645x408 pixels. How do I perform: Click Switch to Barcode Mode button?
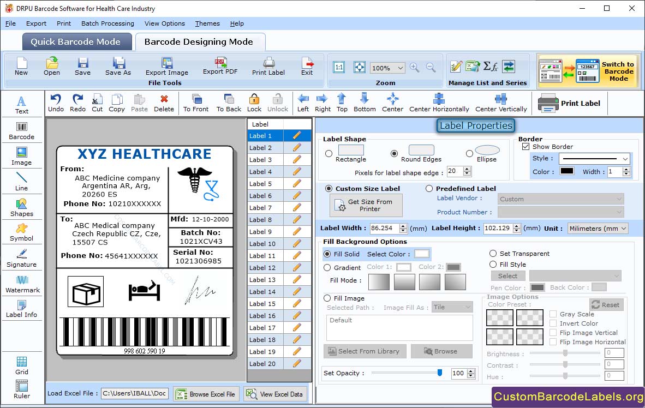(x=588, y=71)
